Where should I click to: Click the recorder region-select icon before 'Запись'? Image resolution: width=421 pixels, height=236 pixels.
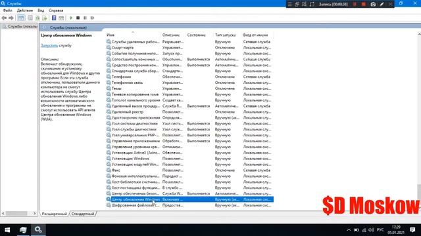[x=312, y=4]
